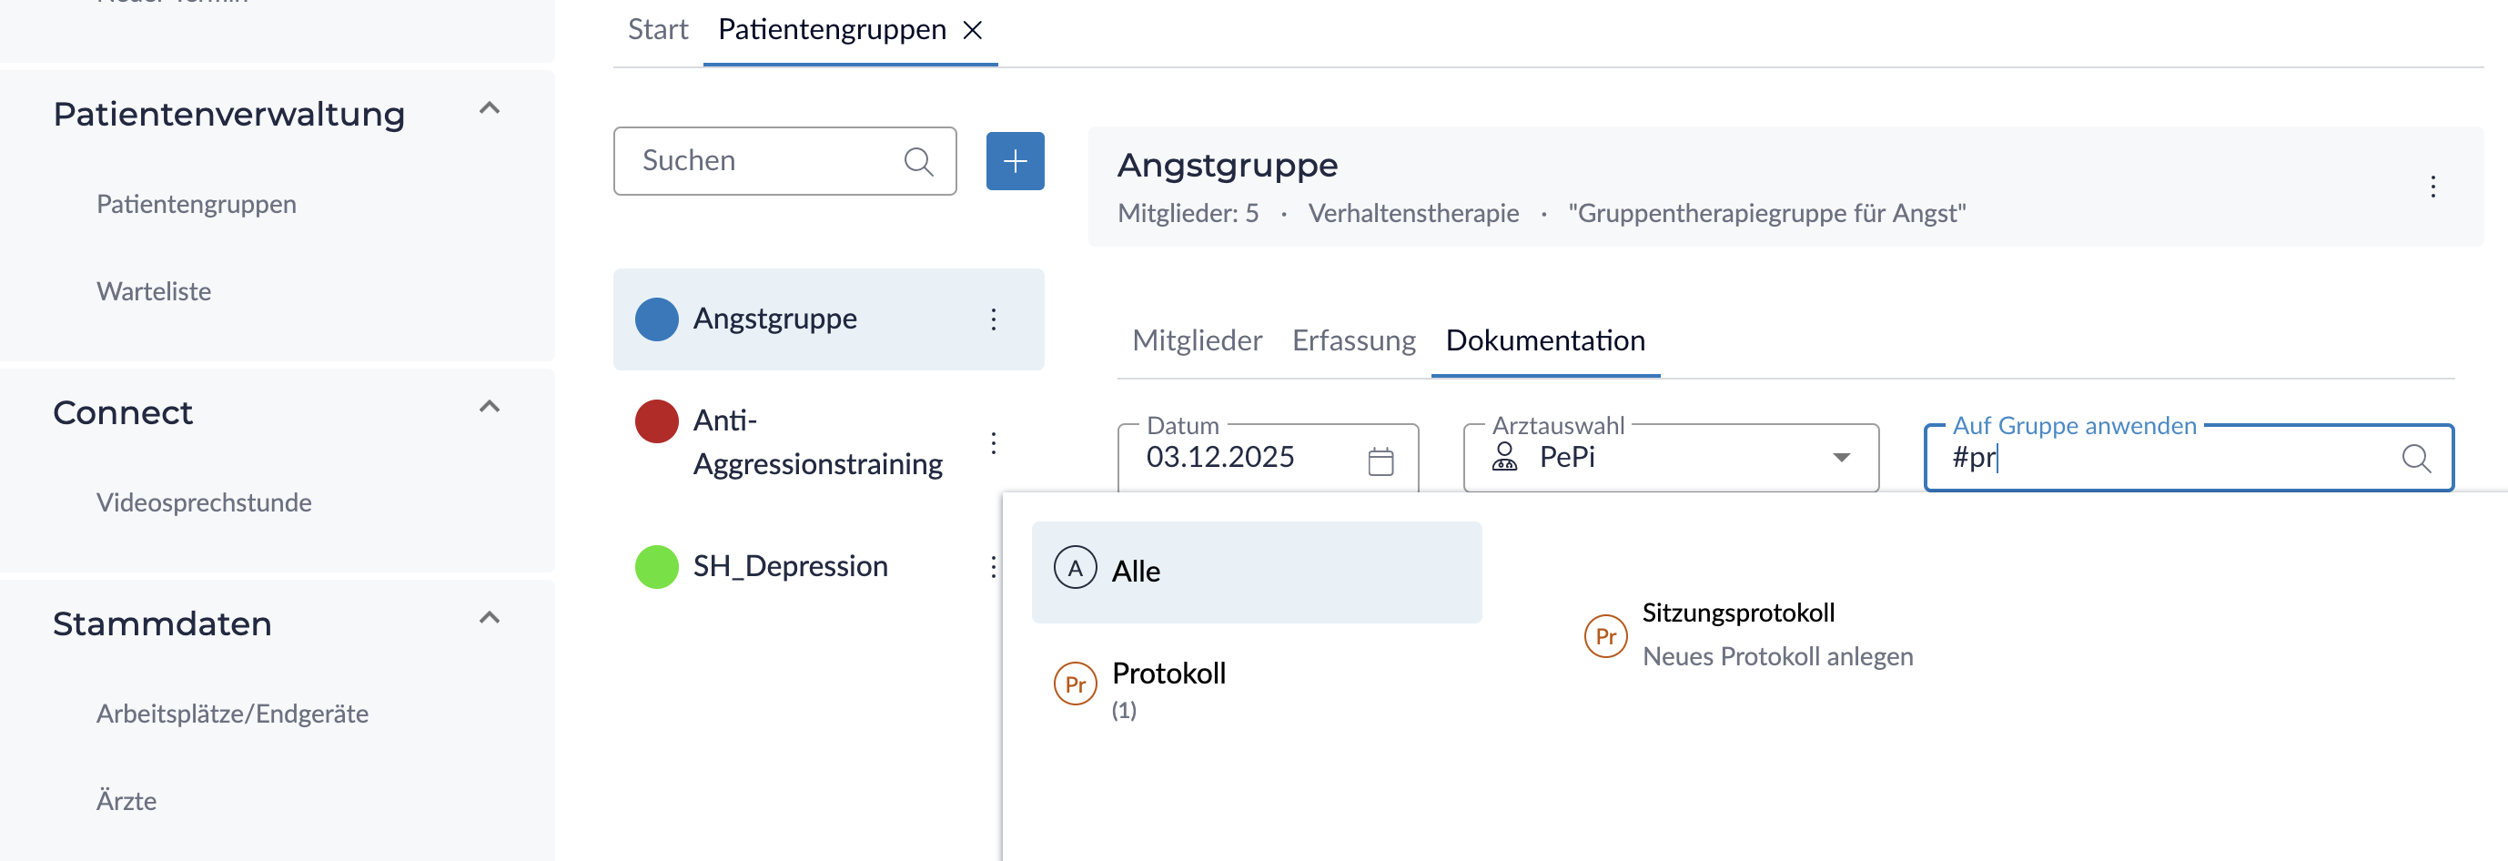Choose Sitzungsprotokoll to create new protocol
The image size is (2508, 861).
point(1737,634)
